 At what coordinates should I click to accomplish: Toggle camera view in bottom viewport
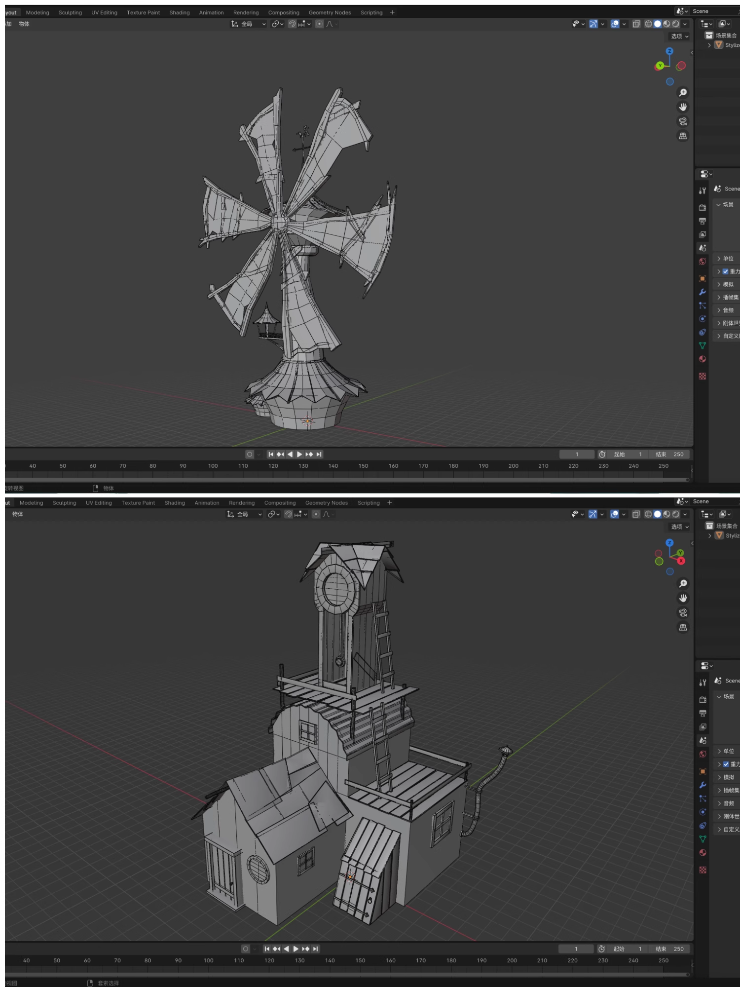tap(683, 612)
